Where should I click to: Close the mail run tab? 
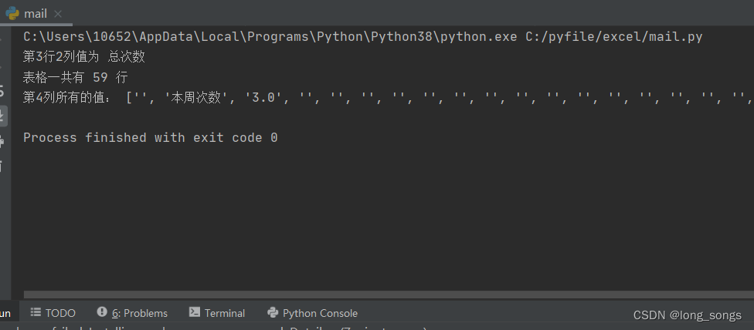(59, 14)
